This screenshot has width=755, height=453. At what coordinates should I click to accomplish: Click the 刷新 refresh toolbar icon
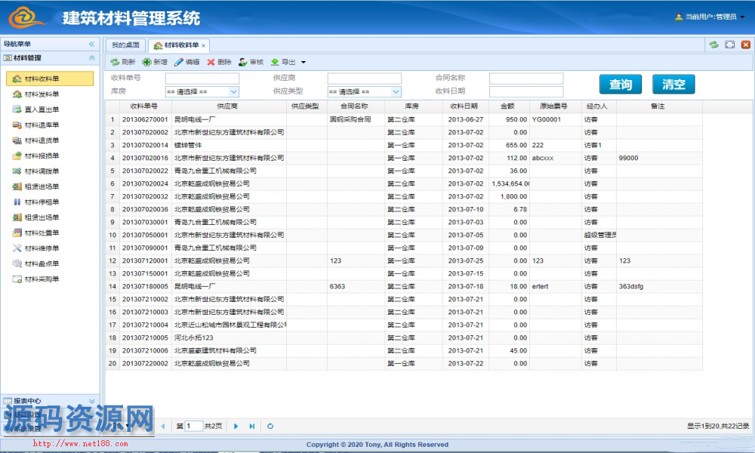(115, 63)
